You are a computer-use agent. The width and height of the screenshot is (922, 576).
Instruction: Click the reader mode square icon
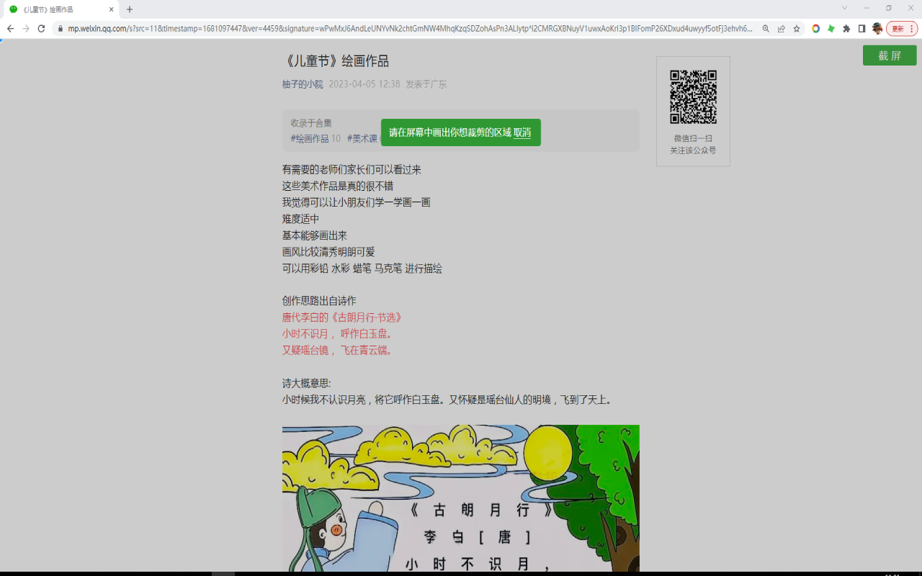click(x=862, y=29)
